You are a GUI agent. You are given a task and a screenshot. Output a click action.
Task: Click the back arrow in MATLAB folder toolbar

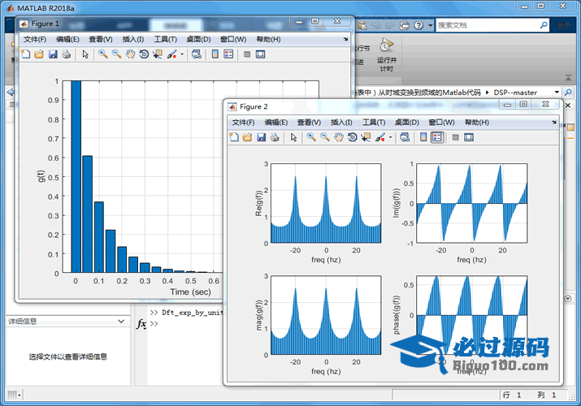pyautogui.click(x=11, y=92)
